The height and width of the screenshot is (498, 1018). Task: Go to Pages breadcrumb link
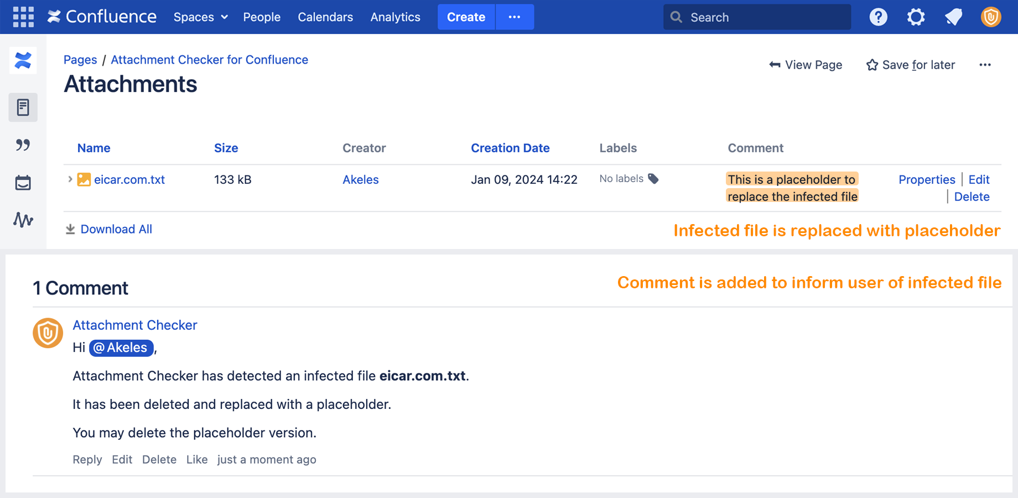pos(80,60)
